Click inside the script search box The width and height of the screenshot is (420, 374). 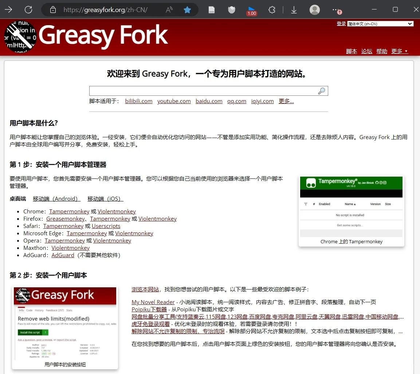pyautogui.click(x=204, y=91)
